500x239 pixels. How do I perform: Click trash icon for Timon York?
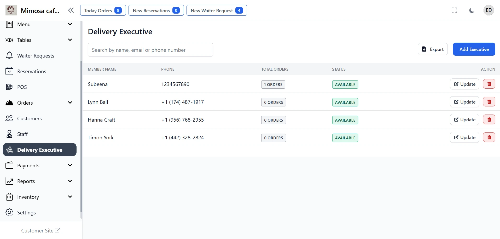pos(489,138)
